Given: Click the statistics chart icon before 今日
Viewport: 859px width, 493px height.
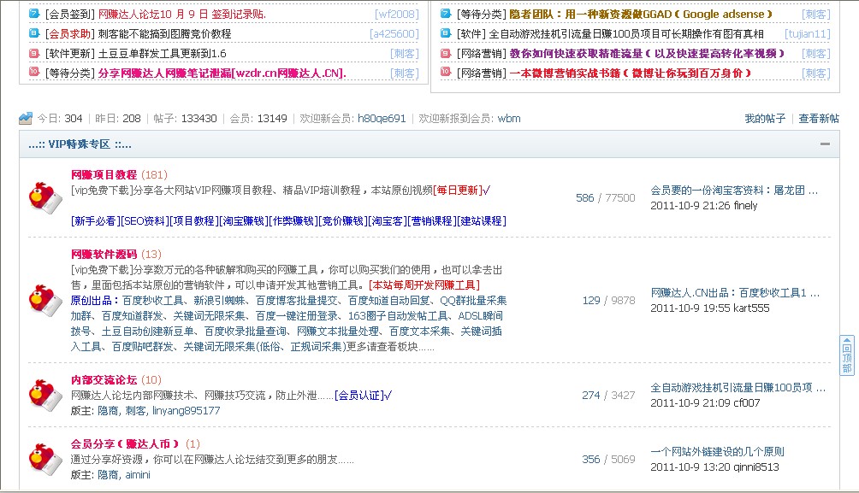Looking at the screenshot, I should click(x=26, y=118).
